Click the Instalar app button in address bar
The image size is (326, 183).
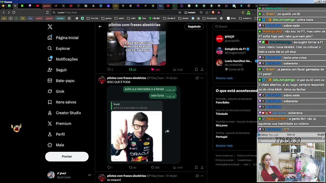pos(190,12)
